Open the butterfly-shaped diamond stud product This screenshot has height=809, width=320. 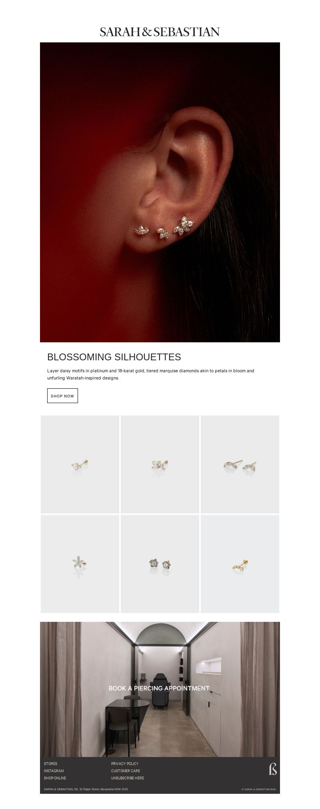pyautogui.click(x=160, y=464)
